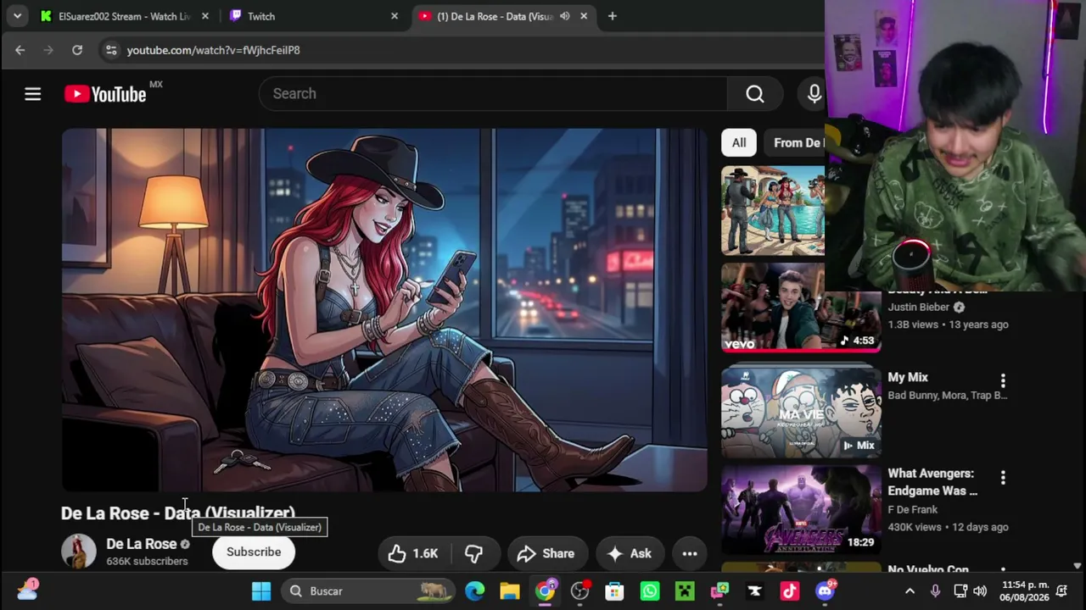Select the All filter chip
1086x610 pixels.
pos(739,142)
